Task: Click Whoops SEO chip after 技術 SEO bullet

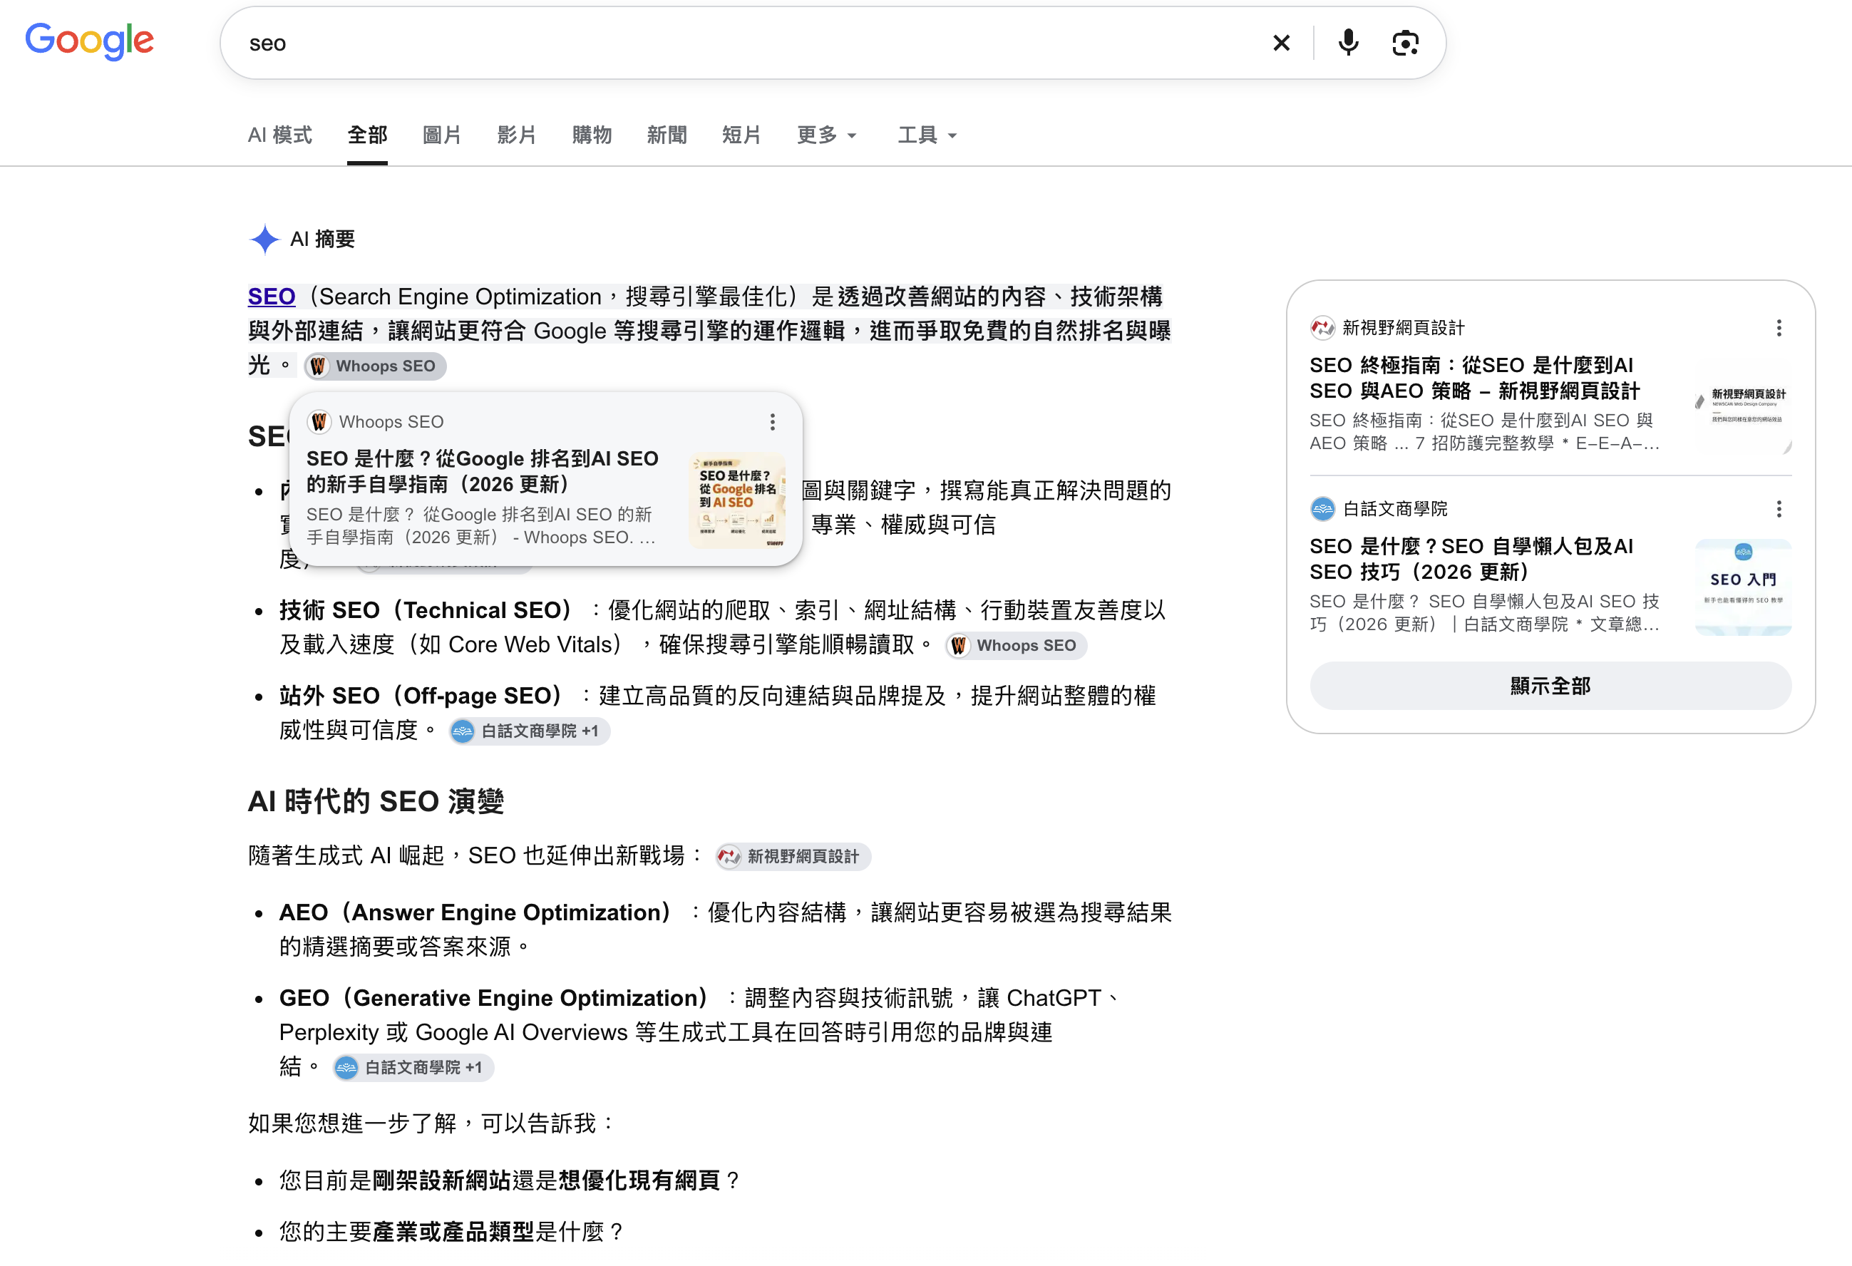Action: [1016, 645]
